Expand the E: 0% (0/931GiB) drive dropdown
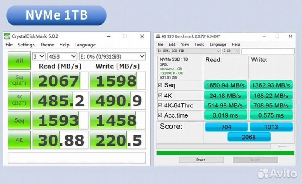302x184 pixels. pyautogui.click(x=112, y=56)
